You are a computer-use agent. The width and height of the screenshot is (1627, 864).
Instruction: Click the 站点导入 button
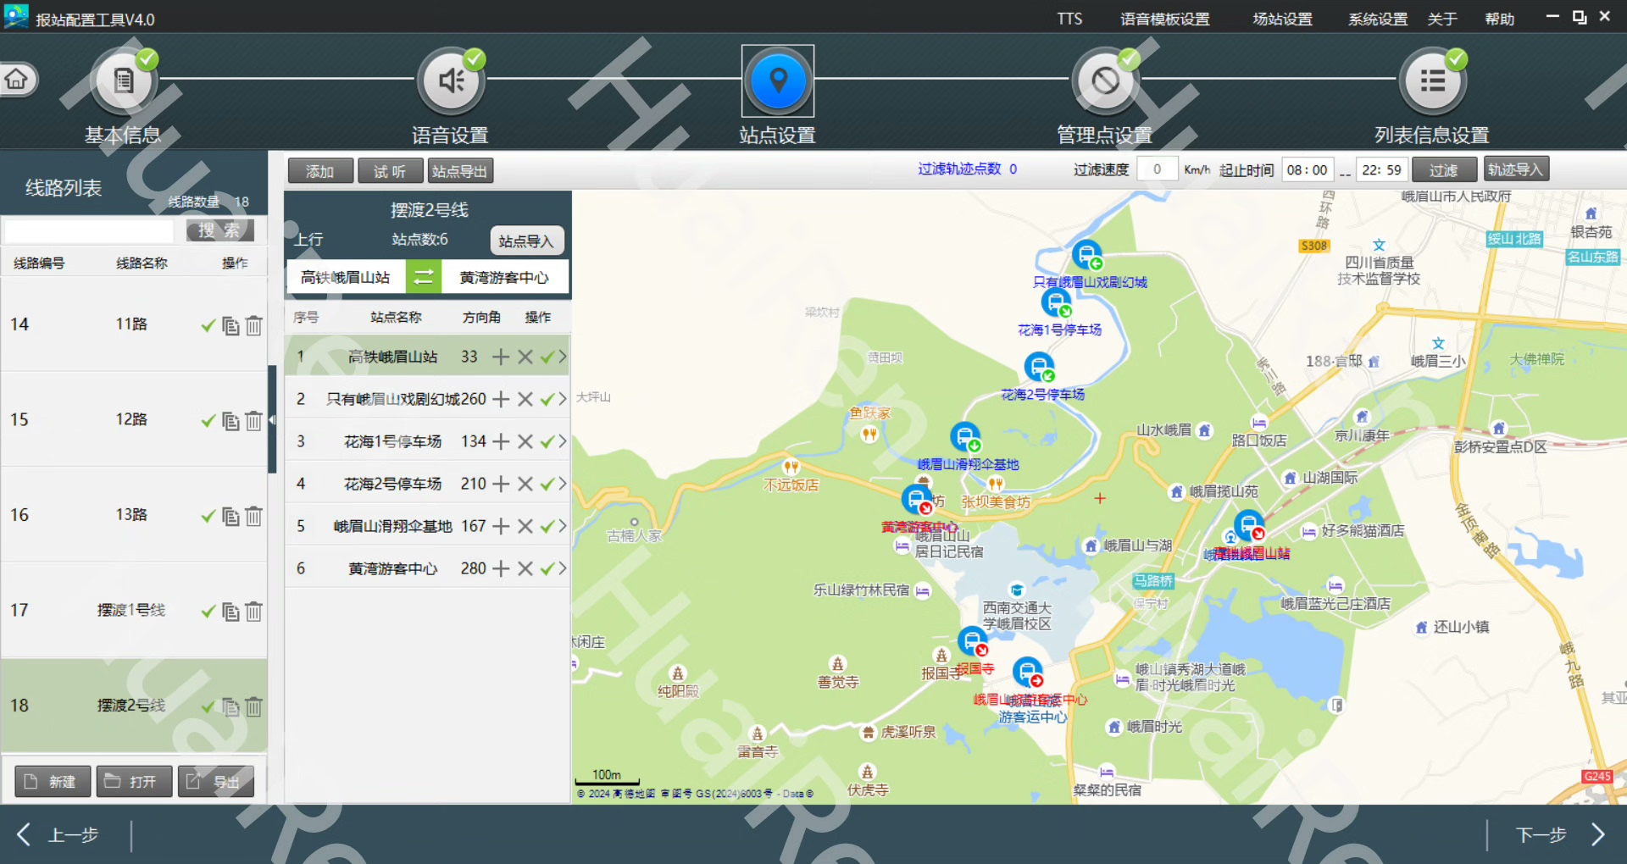click(x=526, y=241)
